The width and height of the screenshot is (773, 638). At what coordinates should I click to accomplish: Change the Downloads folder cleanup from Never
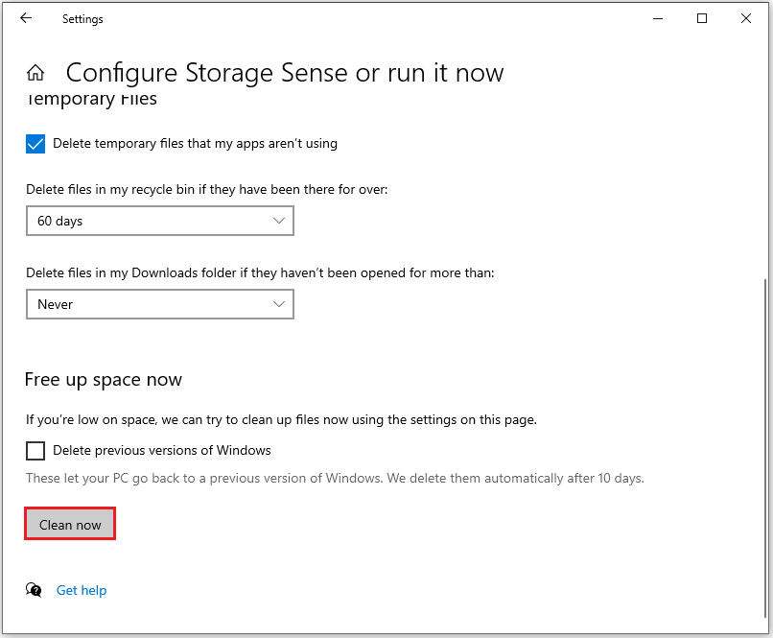159,304
